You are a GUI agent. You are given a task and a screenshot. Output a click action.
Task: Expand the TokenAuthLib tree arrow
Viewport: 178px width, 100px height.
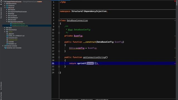point(5,30)
